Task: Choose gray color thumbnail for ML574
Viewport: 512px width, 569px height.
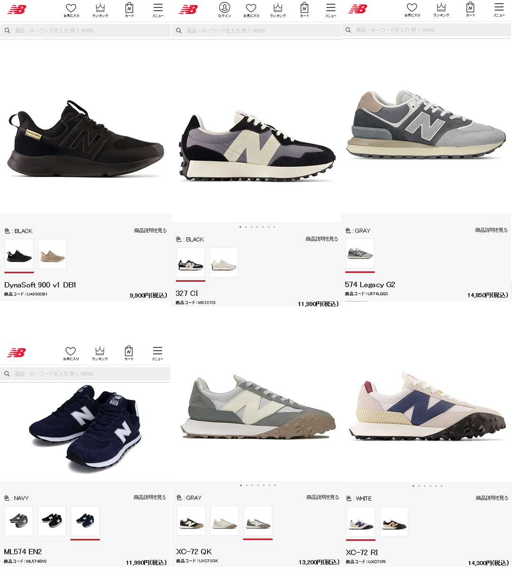Action: pyautogui.click(x=19, y=521)
